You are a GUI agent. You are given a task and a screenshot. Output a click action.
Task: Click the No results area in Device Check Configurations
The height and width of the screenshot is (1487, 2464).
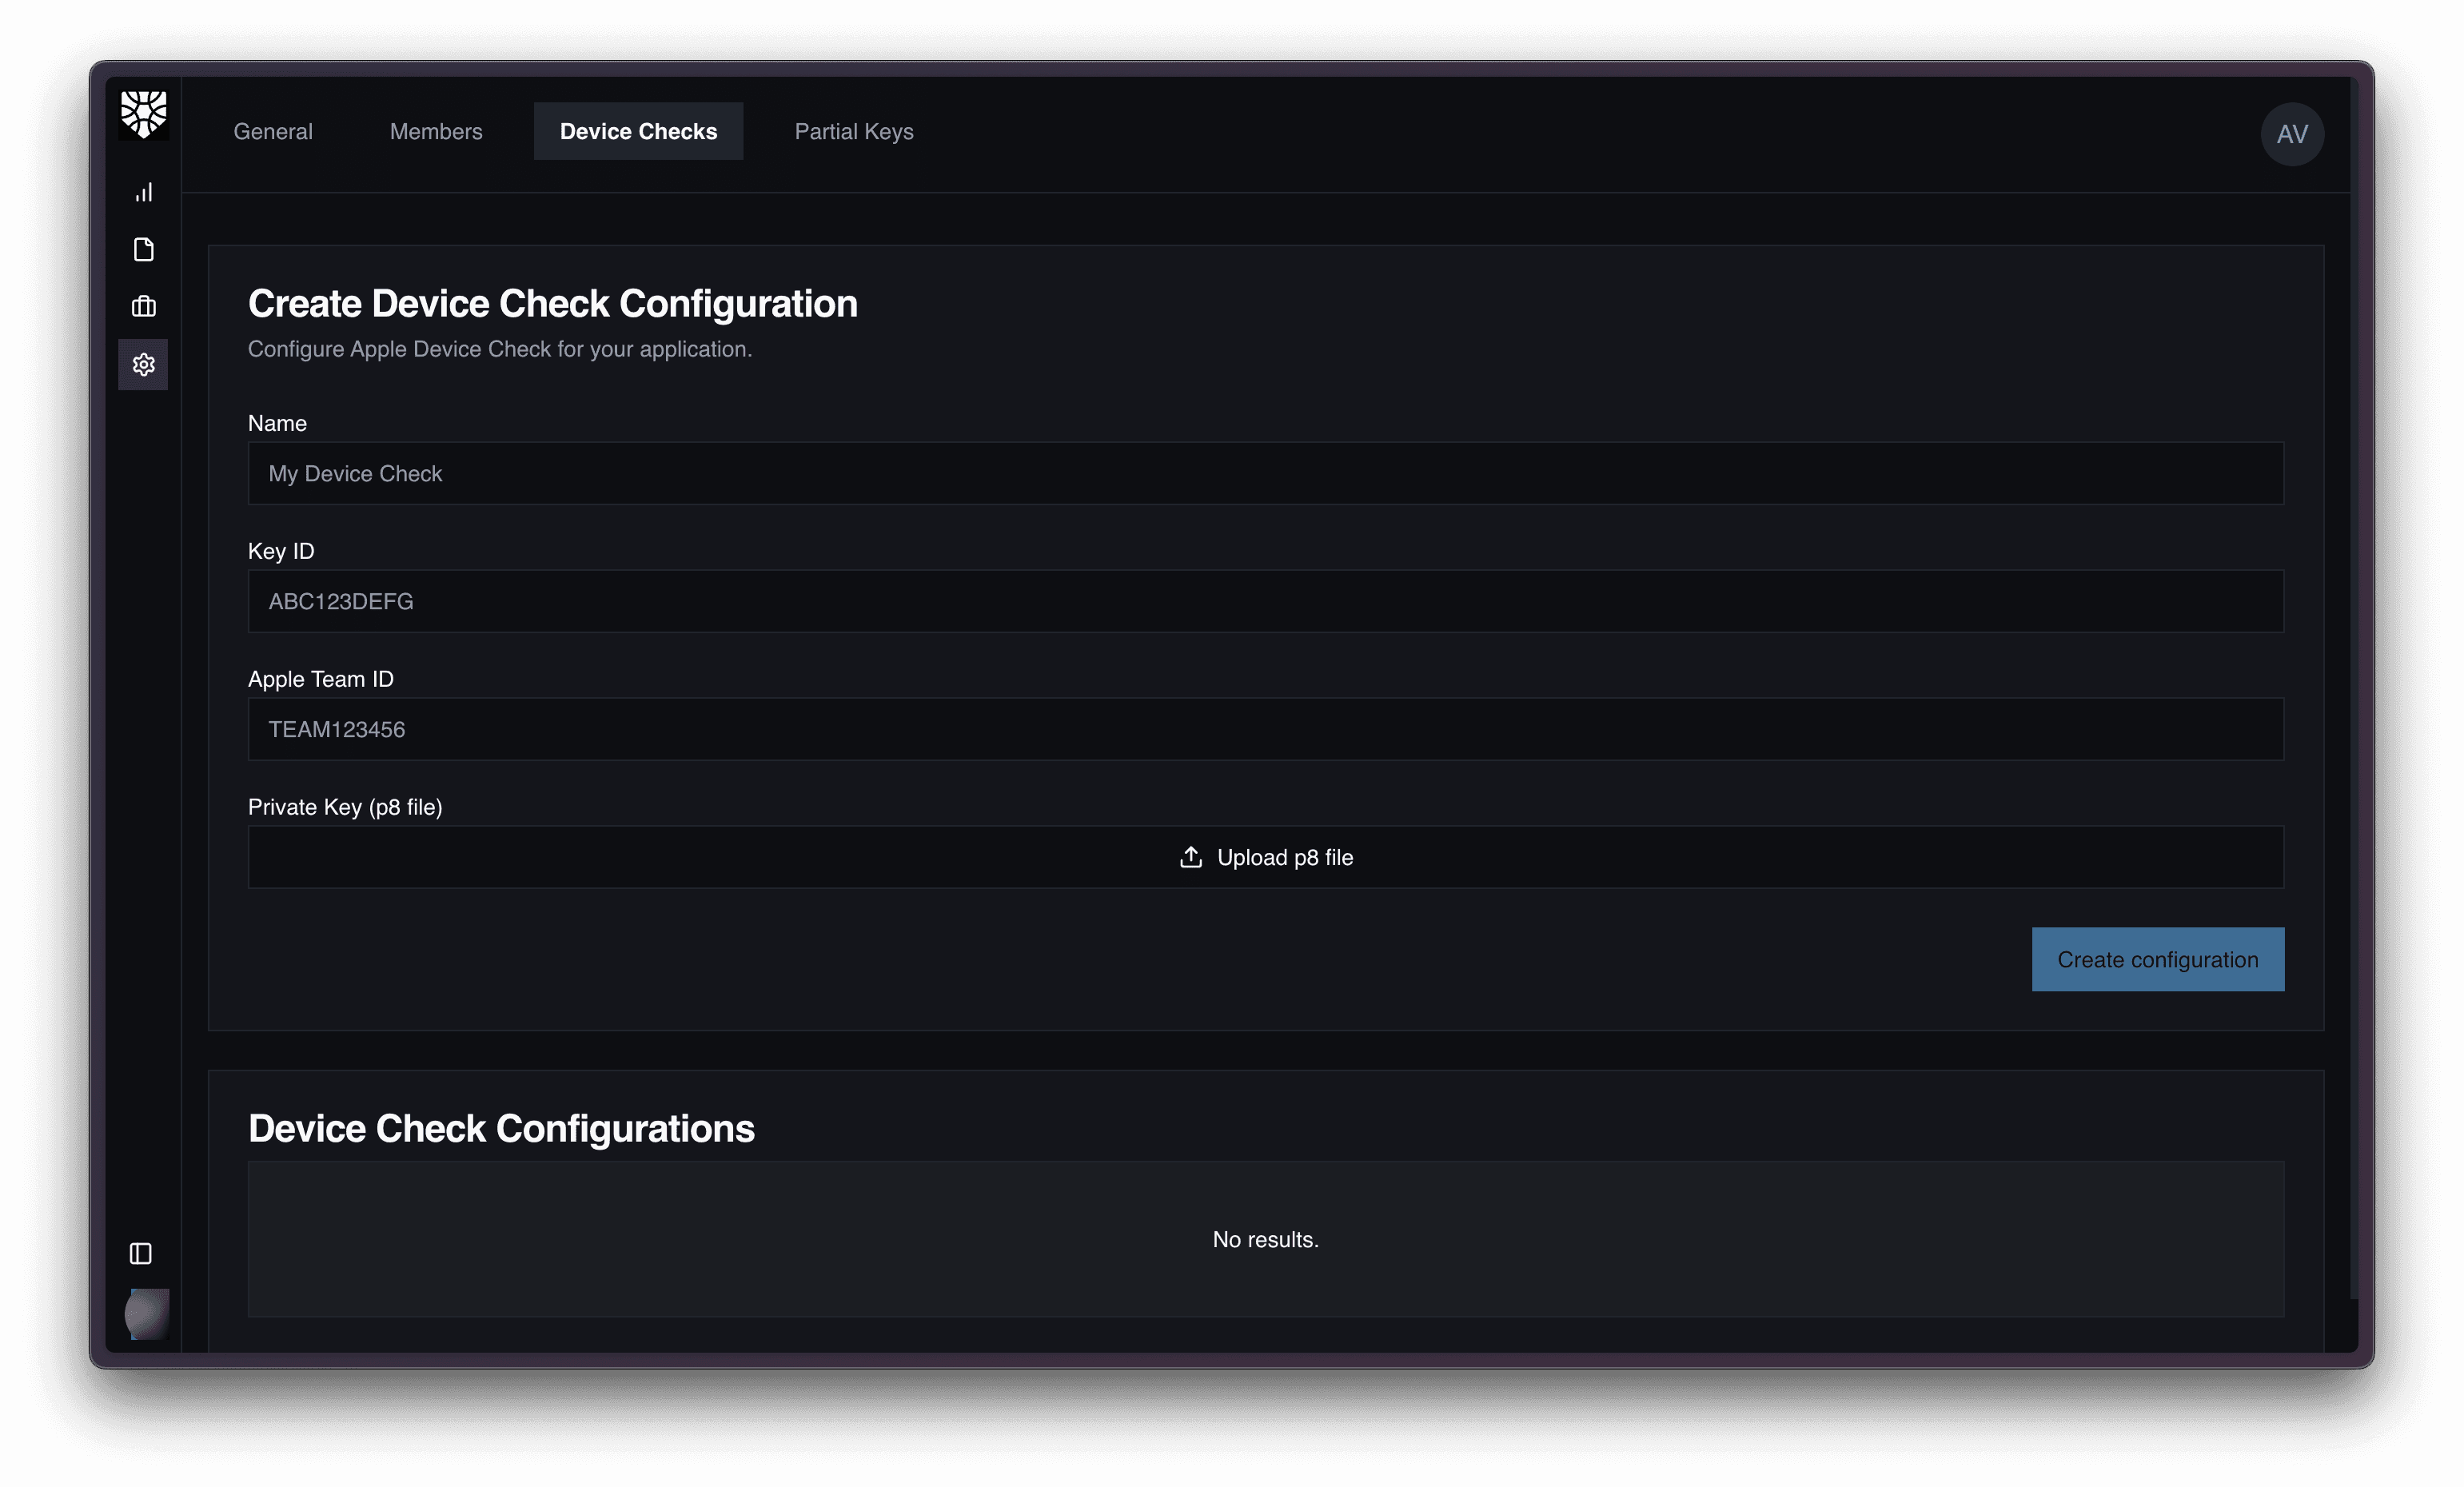click(x=1265, y=1239)
